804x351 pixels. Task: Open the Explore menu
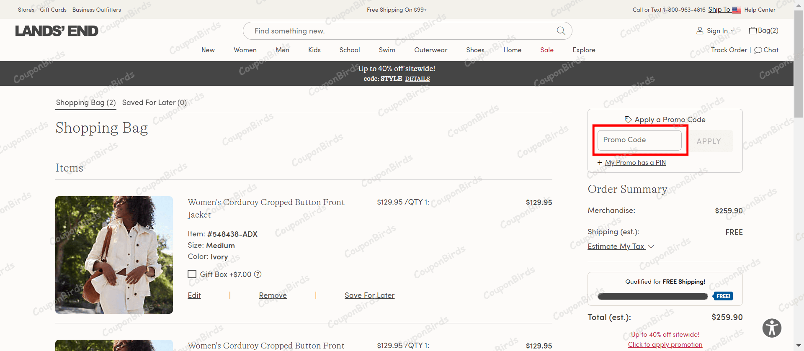pyautogui.click(x=584, y=50)
